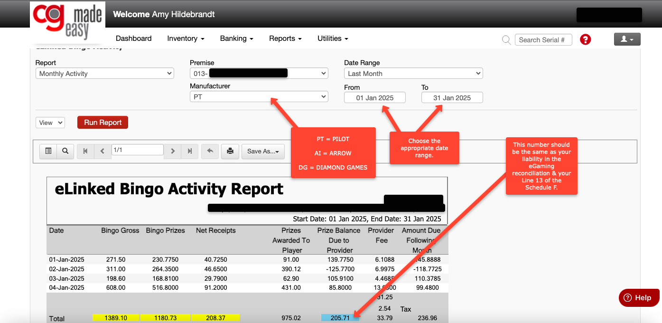Click the From date field 01 Jan 2025
This screenshot has width=662, height=323.
[375, 98]
